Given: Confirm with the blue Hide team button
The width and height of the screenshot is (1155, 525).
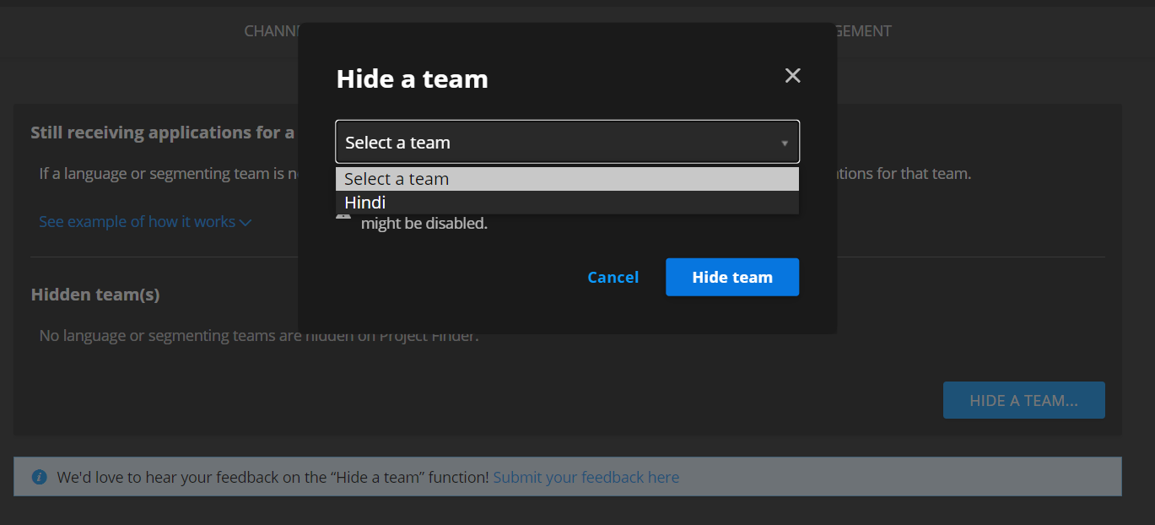Looking at the screenshot, I should click(x=731, y=277).
